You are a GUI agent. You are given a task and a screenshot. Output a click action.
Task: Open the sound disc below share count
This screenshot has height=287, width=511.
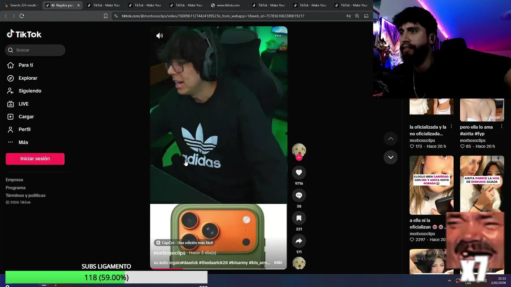point(299,263)
